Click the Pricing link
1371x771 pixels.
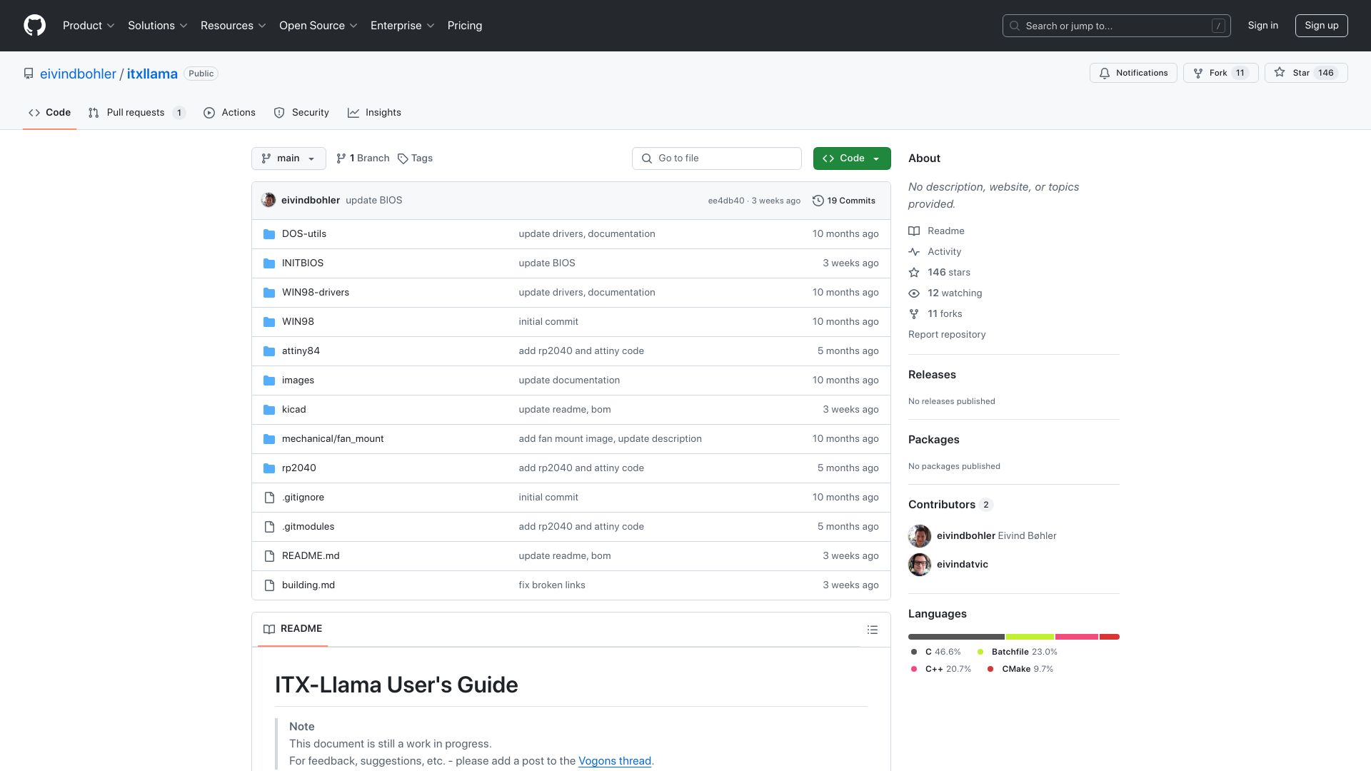[x=465, y=26]
